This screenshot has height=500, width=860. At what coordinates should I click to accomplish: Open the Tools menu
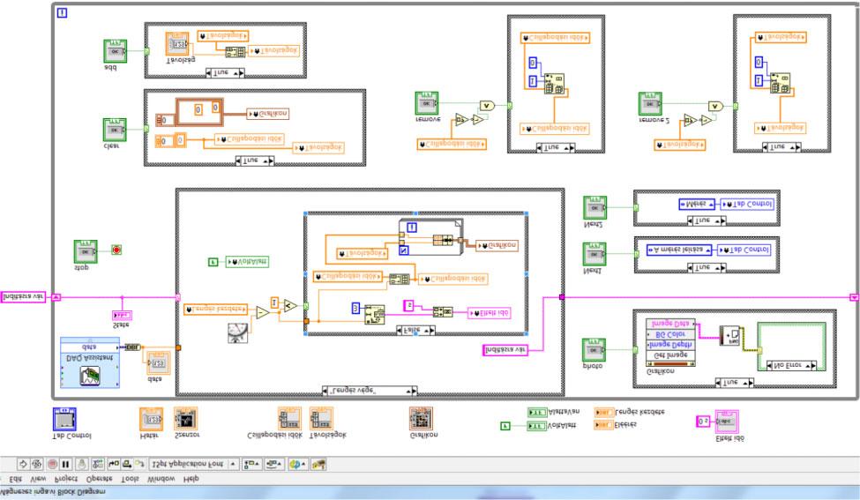tap(130, 479)
